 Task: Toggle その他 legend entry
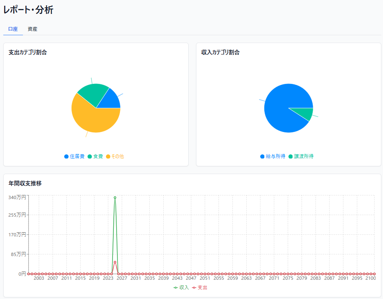[x=115, y=156]
